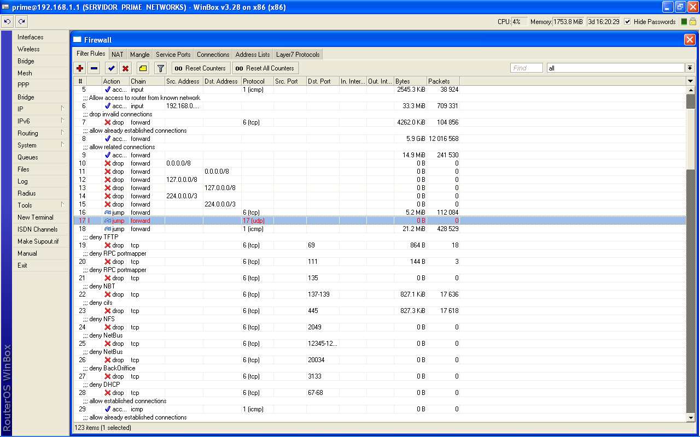Click the red plus Add rule icon
The image size is (700, 437).
(x=80, y=68)
